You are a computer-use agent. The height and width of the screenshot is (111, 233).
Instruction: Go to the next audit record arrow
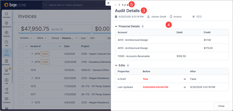119,5
